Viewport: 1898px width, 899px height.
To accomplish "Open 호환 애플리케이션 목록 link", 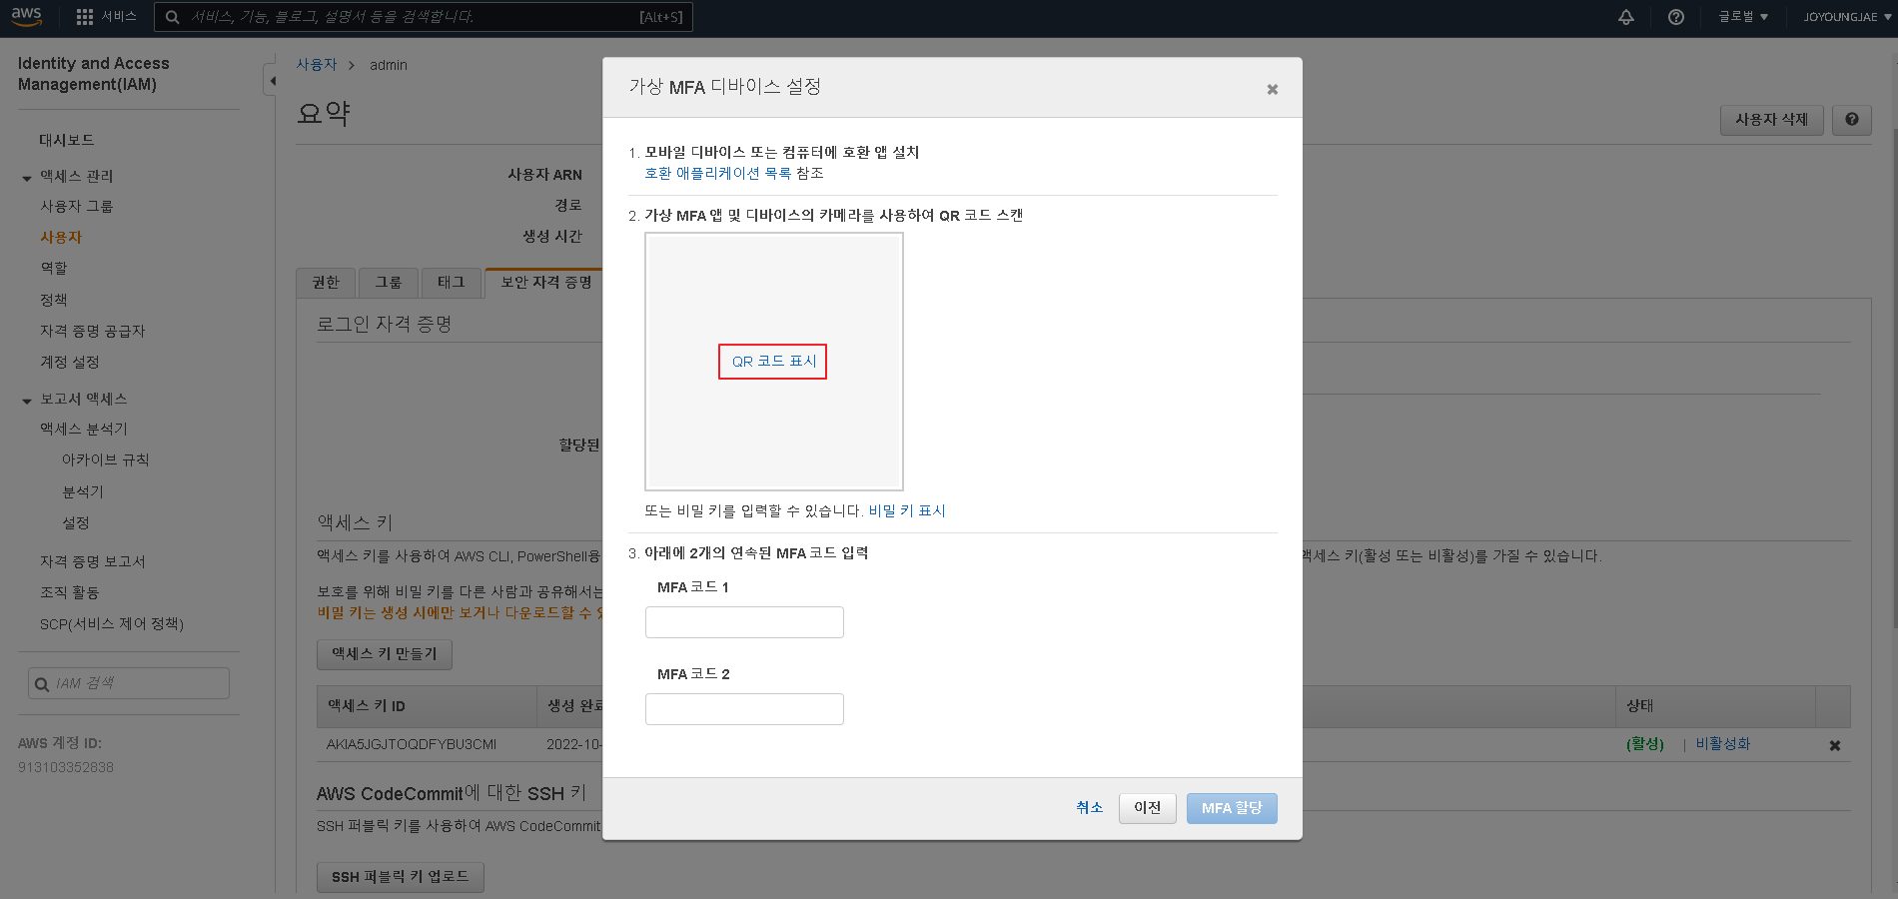I will pos(718,173).
